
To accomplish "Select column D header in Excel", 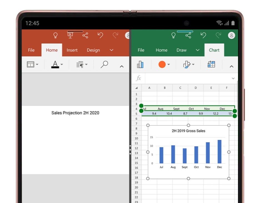I will (196, 88).
